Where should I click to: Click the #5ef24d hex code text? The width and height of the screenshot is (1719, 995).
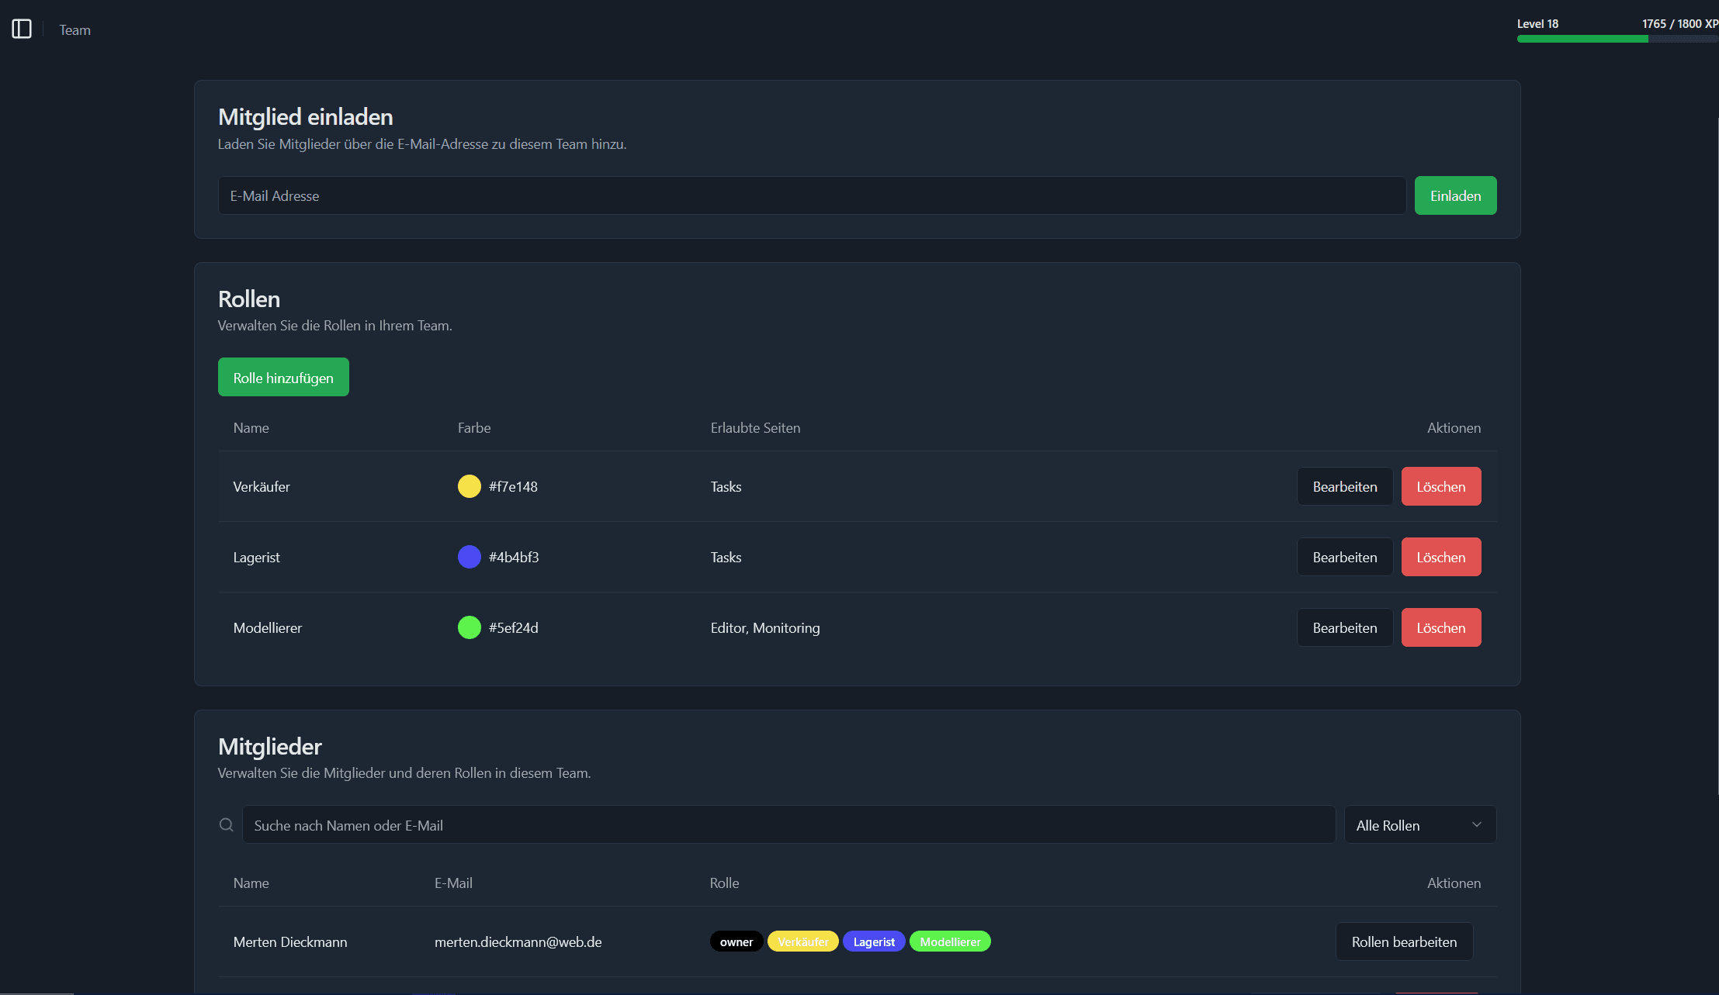tap(513, 628)
